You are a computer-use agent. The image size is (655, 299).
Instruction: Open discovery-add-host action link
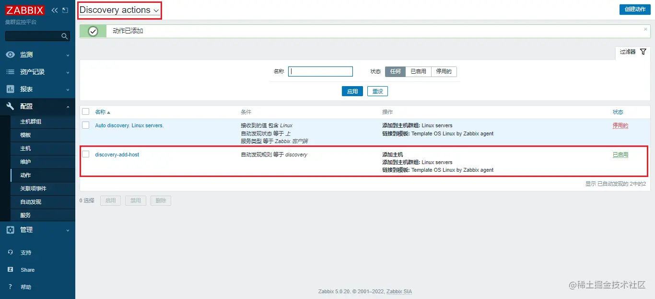117,155
